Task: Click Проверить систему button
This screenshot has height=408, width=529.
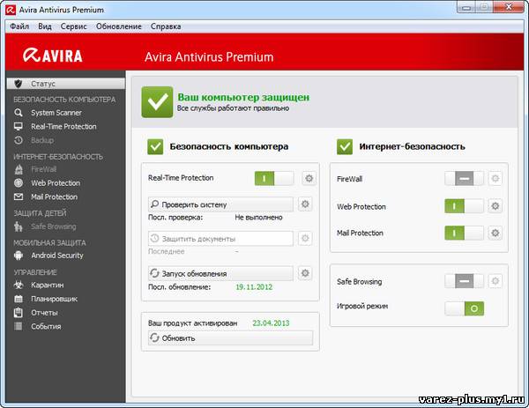Action: (x=220, y=204)
